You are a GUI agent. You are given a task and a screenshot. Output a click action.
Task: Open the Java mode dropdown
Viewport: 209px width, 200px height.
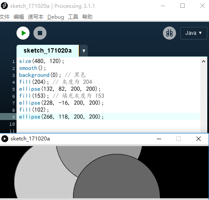tap(194, 33)
